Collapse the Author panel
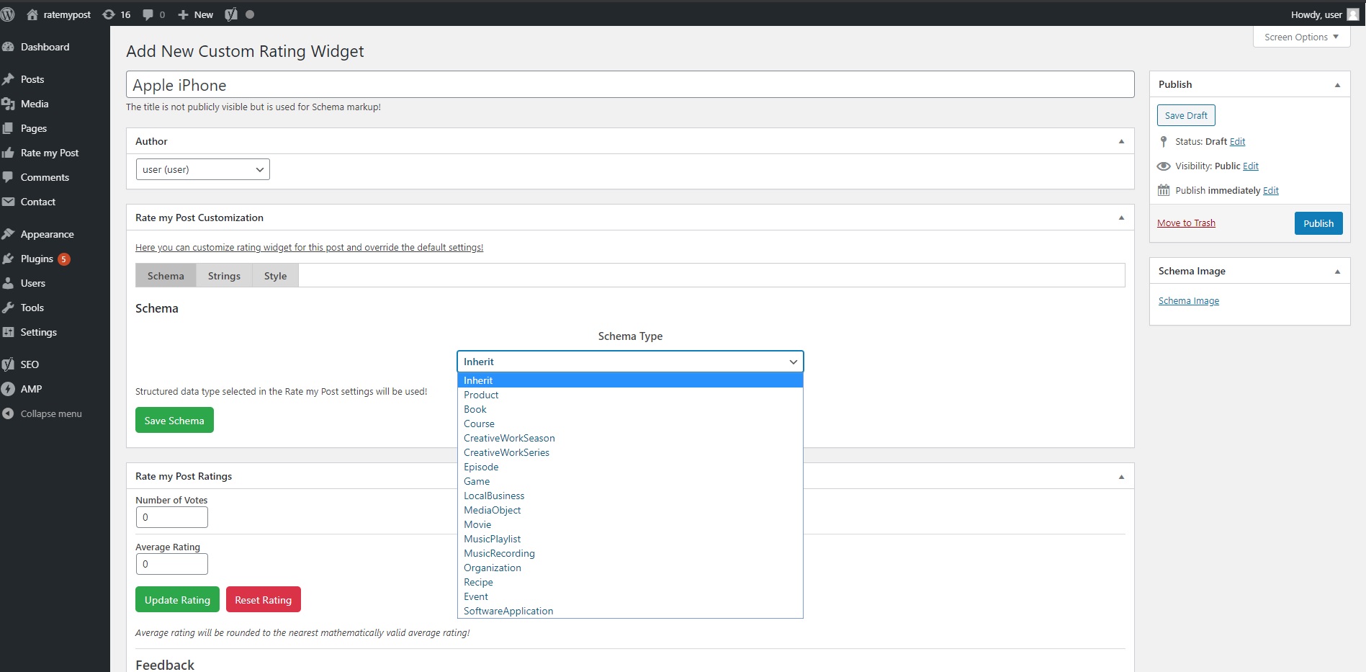Screen dimensions: 1366x672 (1121, 141)
